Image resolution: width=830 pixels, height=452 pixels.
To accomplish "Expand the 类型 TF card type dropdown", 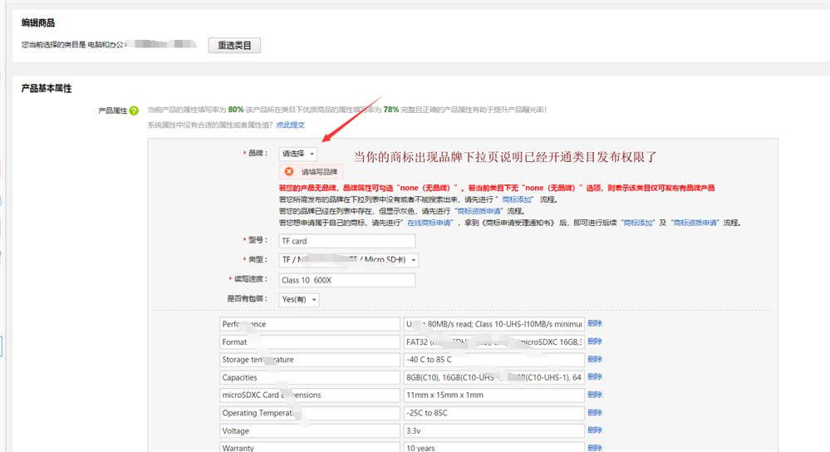I will [348, 260].
